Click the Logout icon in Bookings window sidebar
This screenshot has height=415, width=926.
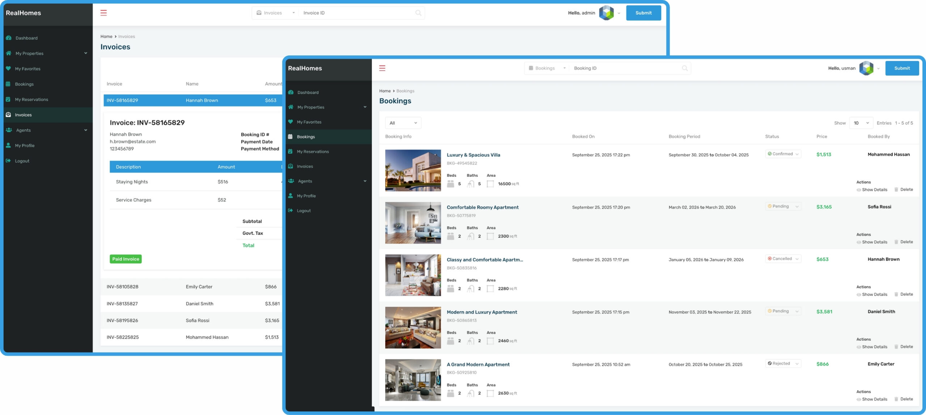click(x=290, y=211)
